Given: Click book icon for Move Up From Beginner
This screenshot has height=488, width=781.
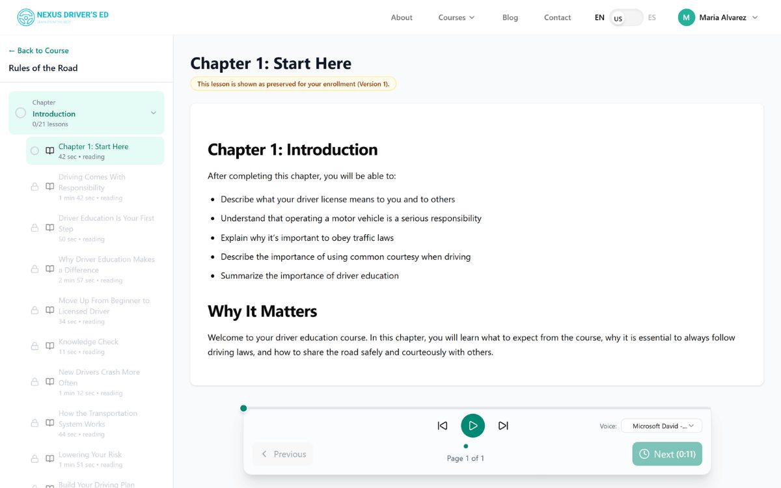Looking at the screenshot, I should click(50, 310).
